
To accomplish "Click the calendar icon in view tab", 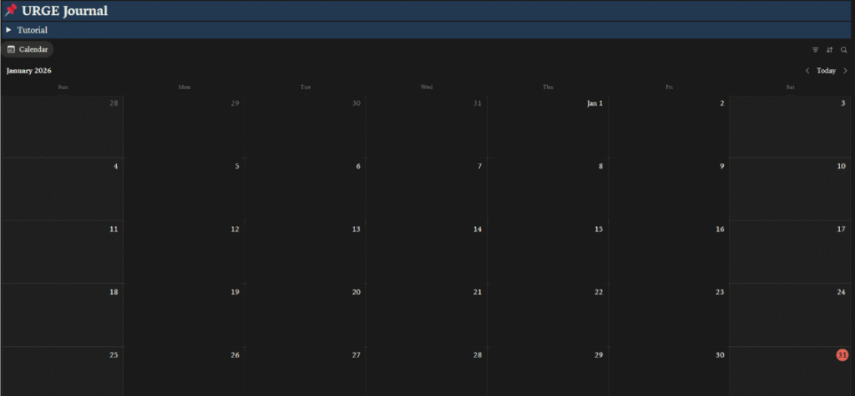I will tap(12, 49).
